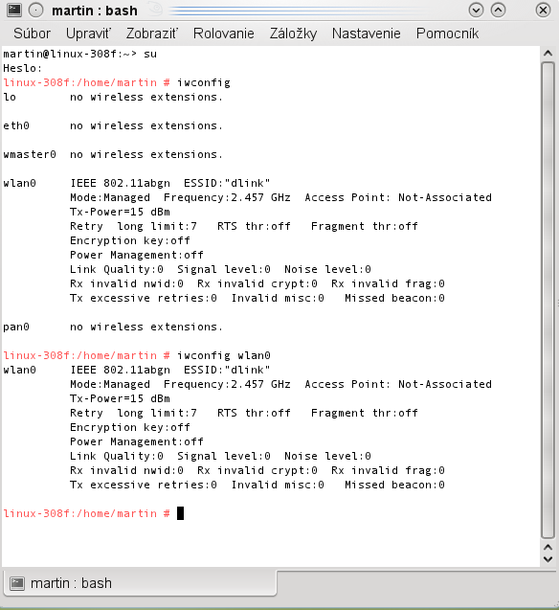
Task: Open the Rolovanie menu
Action: (224, 34)
